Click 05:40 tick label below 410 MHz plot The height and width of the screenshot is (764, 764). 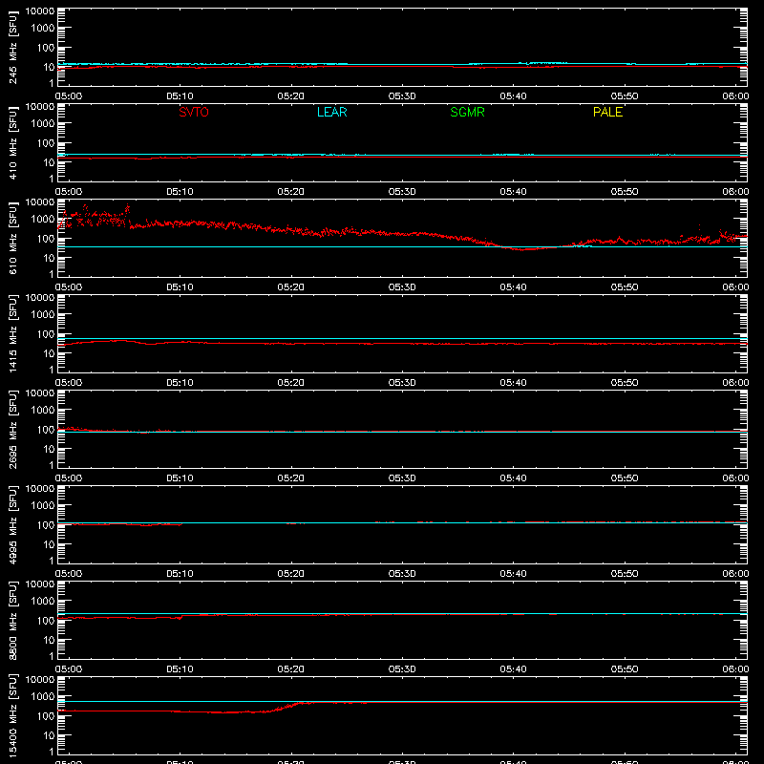(513, 192)
